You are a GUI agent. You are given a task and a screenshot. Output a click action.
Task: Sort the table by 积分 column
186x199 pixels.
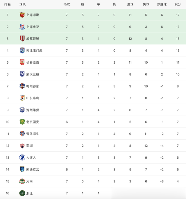coord(178,4)
